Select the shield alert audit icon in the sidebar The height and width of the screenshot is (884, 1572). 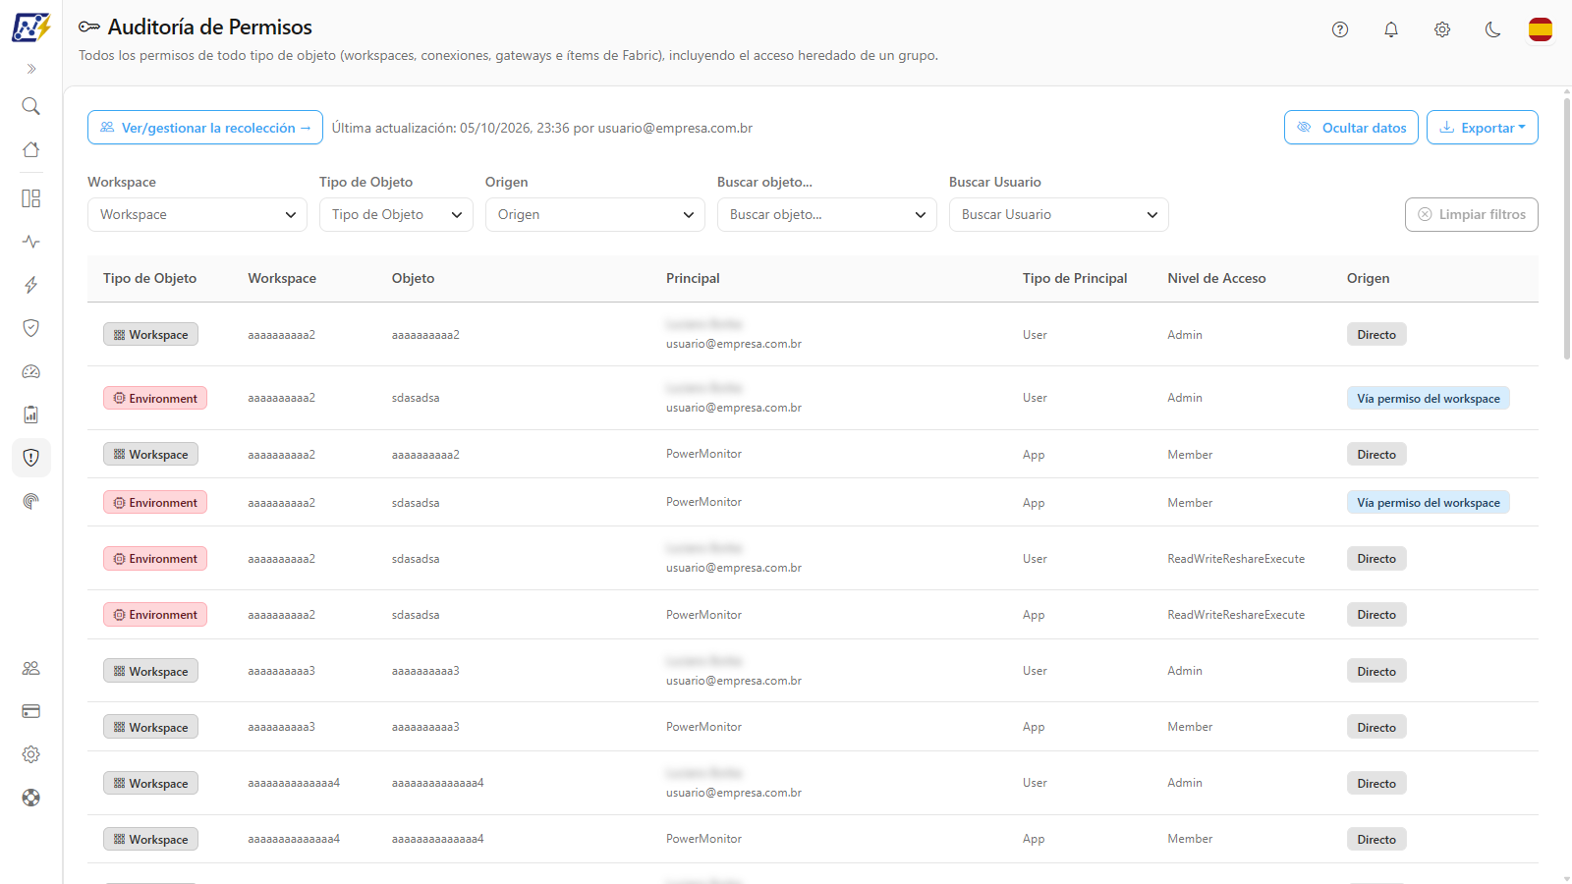[x=31, y=458]
